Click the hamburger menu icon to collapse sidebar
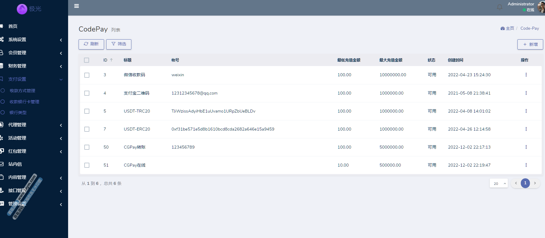The height and width of the screenshot is (238, 545). pos(76,6)
